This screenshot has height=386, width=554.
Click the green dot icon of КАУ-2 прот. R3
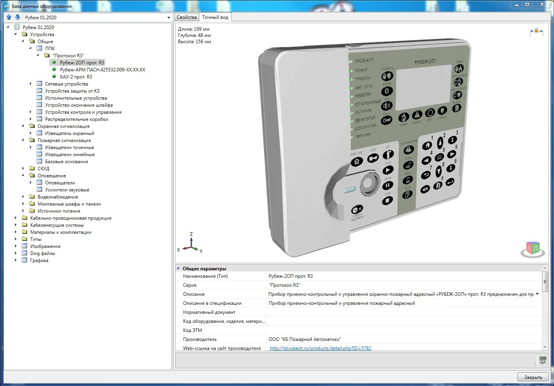point(54,76)
